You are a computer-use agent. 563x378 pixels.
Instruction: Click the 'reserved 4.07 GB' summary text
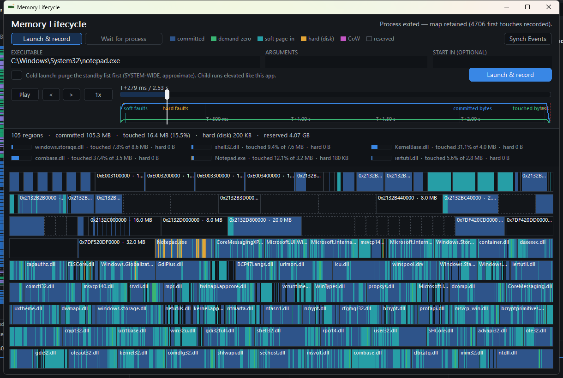287,136
